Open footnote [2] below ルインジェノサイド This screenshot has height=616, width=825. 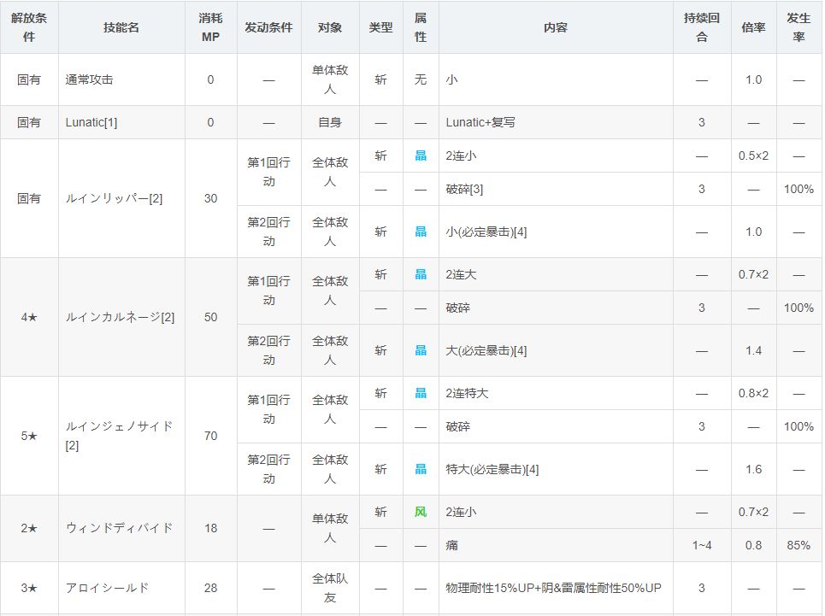pos(72,446)
